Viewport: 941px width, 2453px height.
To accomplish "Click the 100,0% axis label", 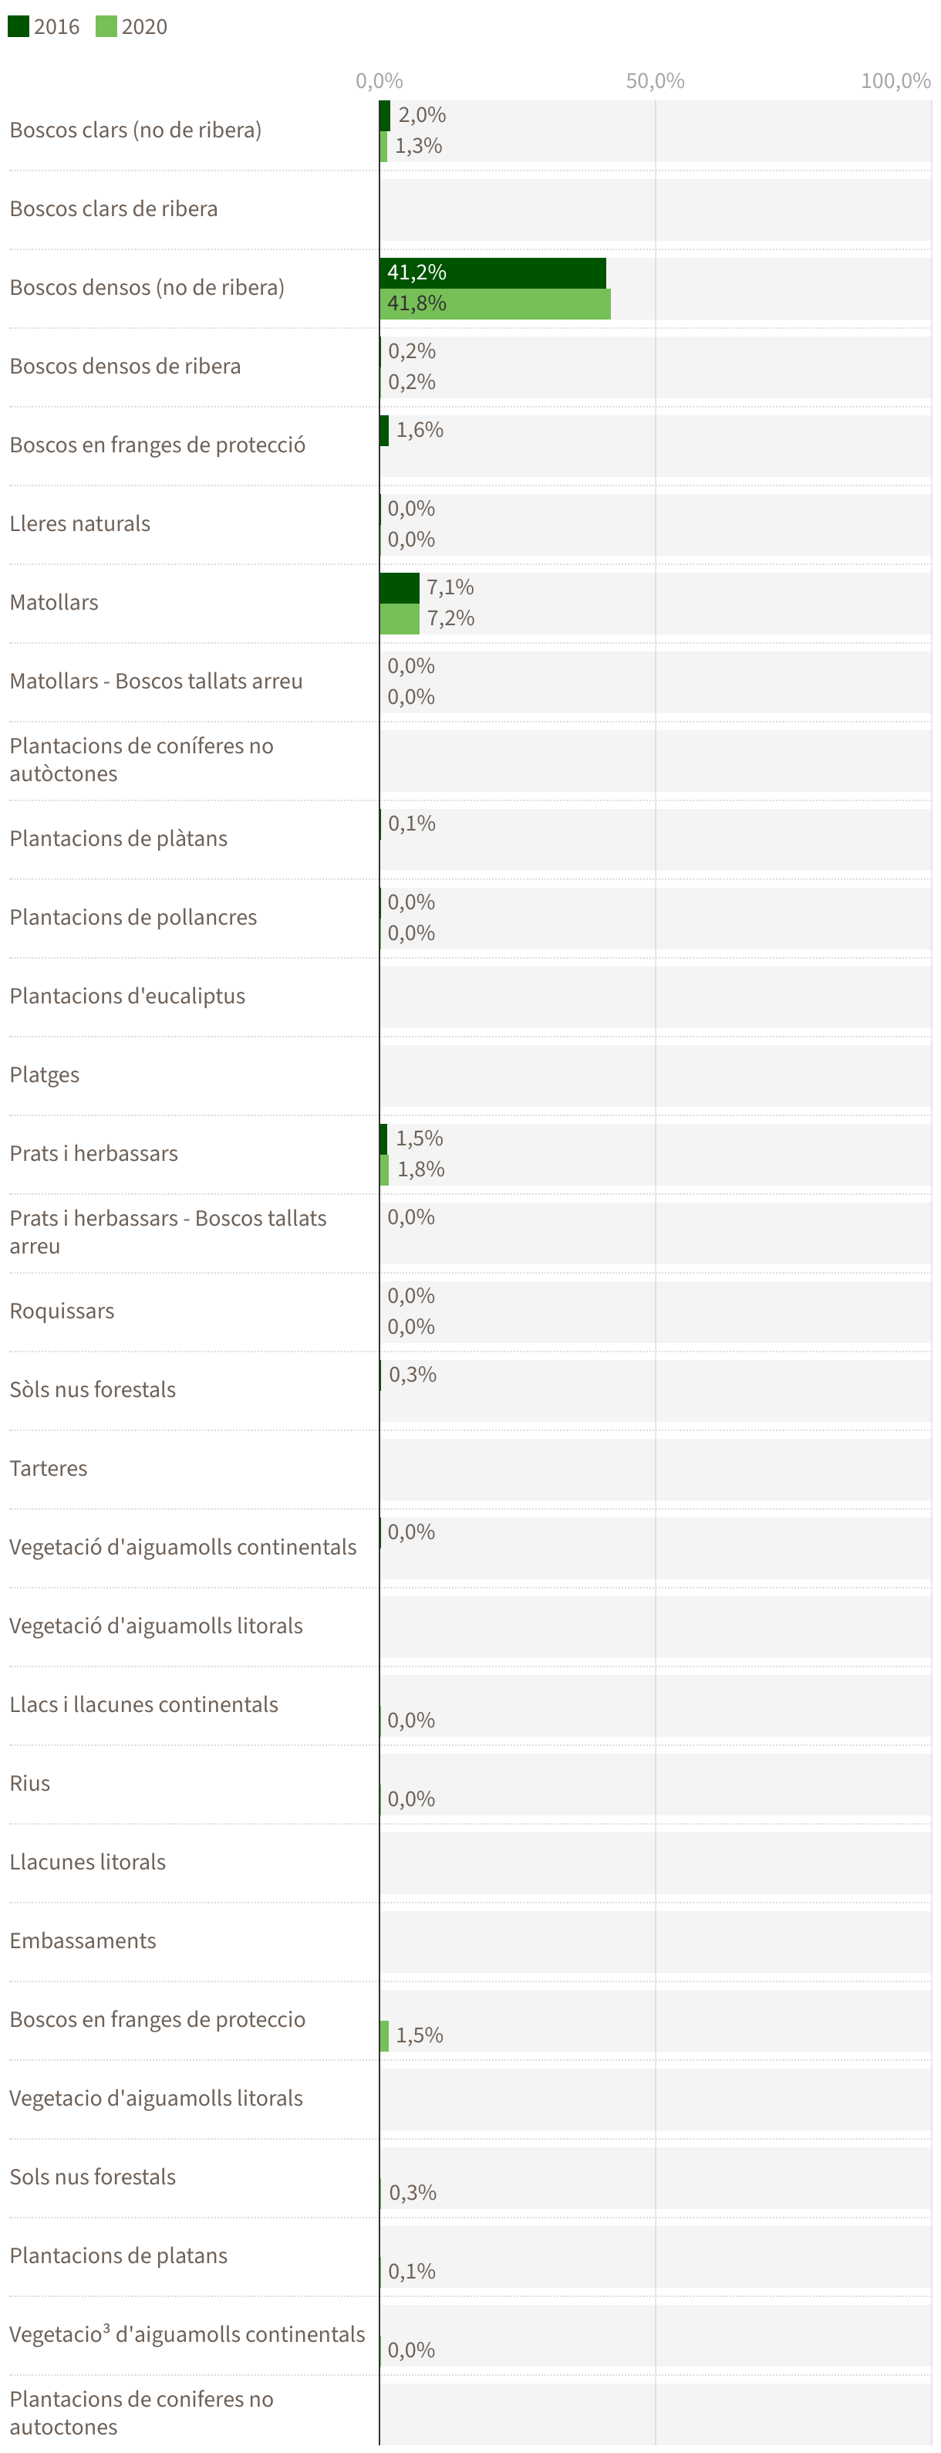I will pos(895,81).
